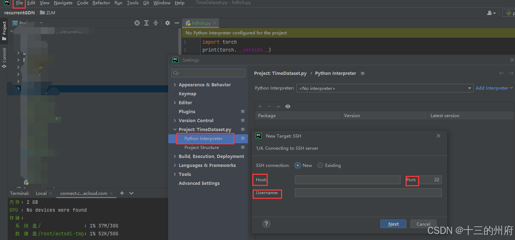The width and height of the screenshot is (515, 240).
Task: Click the Version column header
Action: tap(384, 116)
